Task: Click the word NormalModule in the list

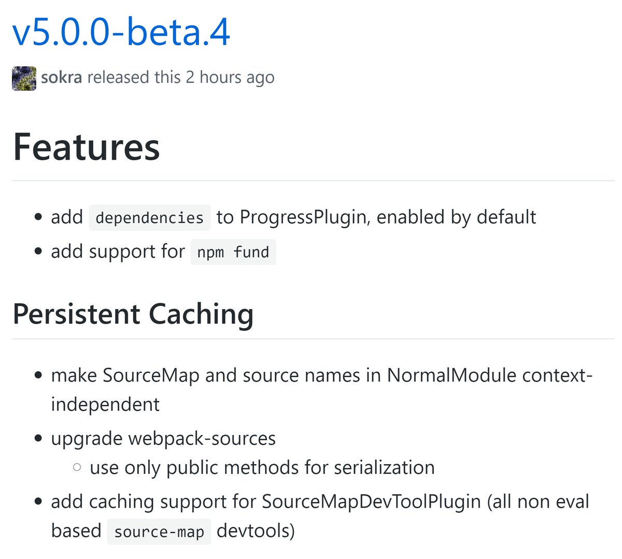Action: (x=451, y=375)
